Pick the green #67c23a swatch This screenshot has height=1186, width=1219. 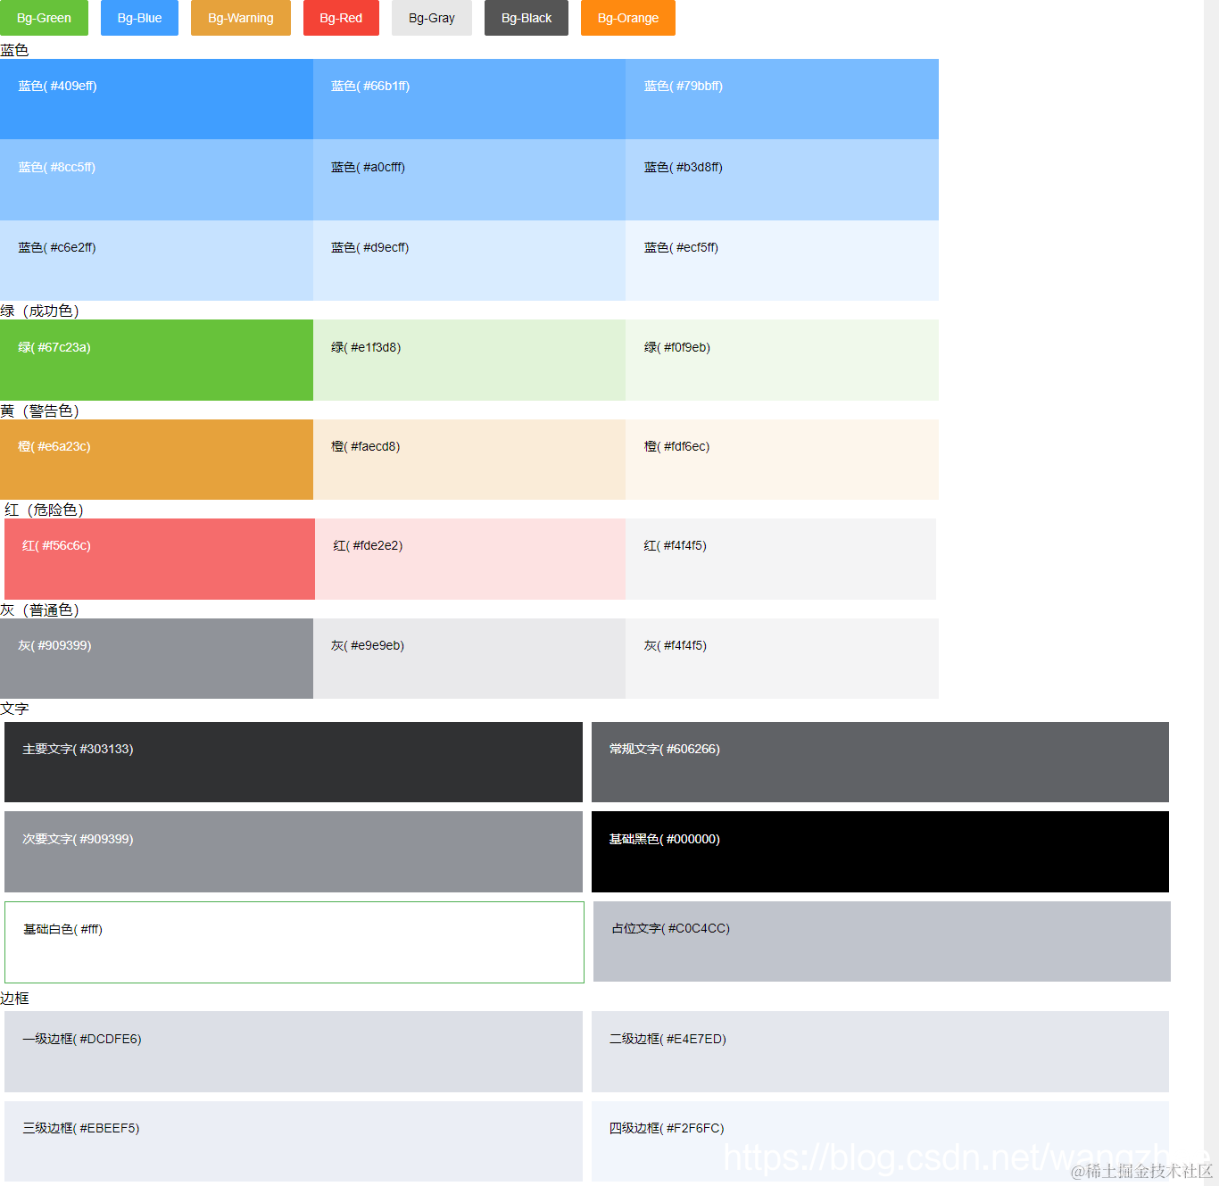156,360
